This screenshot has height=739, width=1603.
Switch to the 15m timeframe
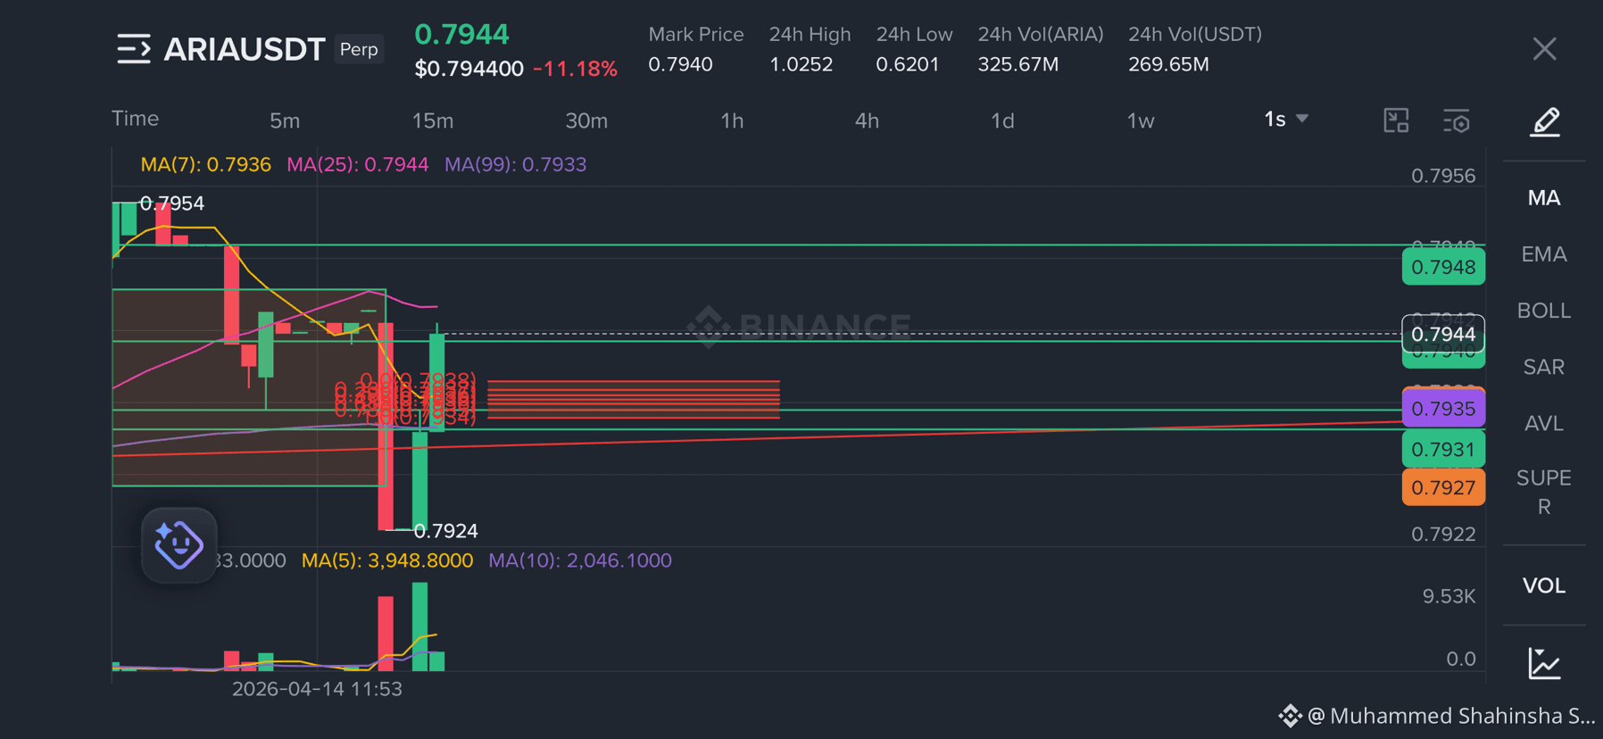[433, 120]
